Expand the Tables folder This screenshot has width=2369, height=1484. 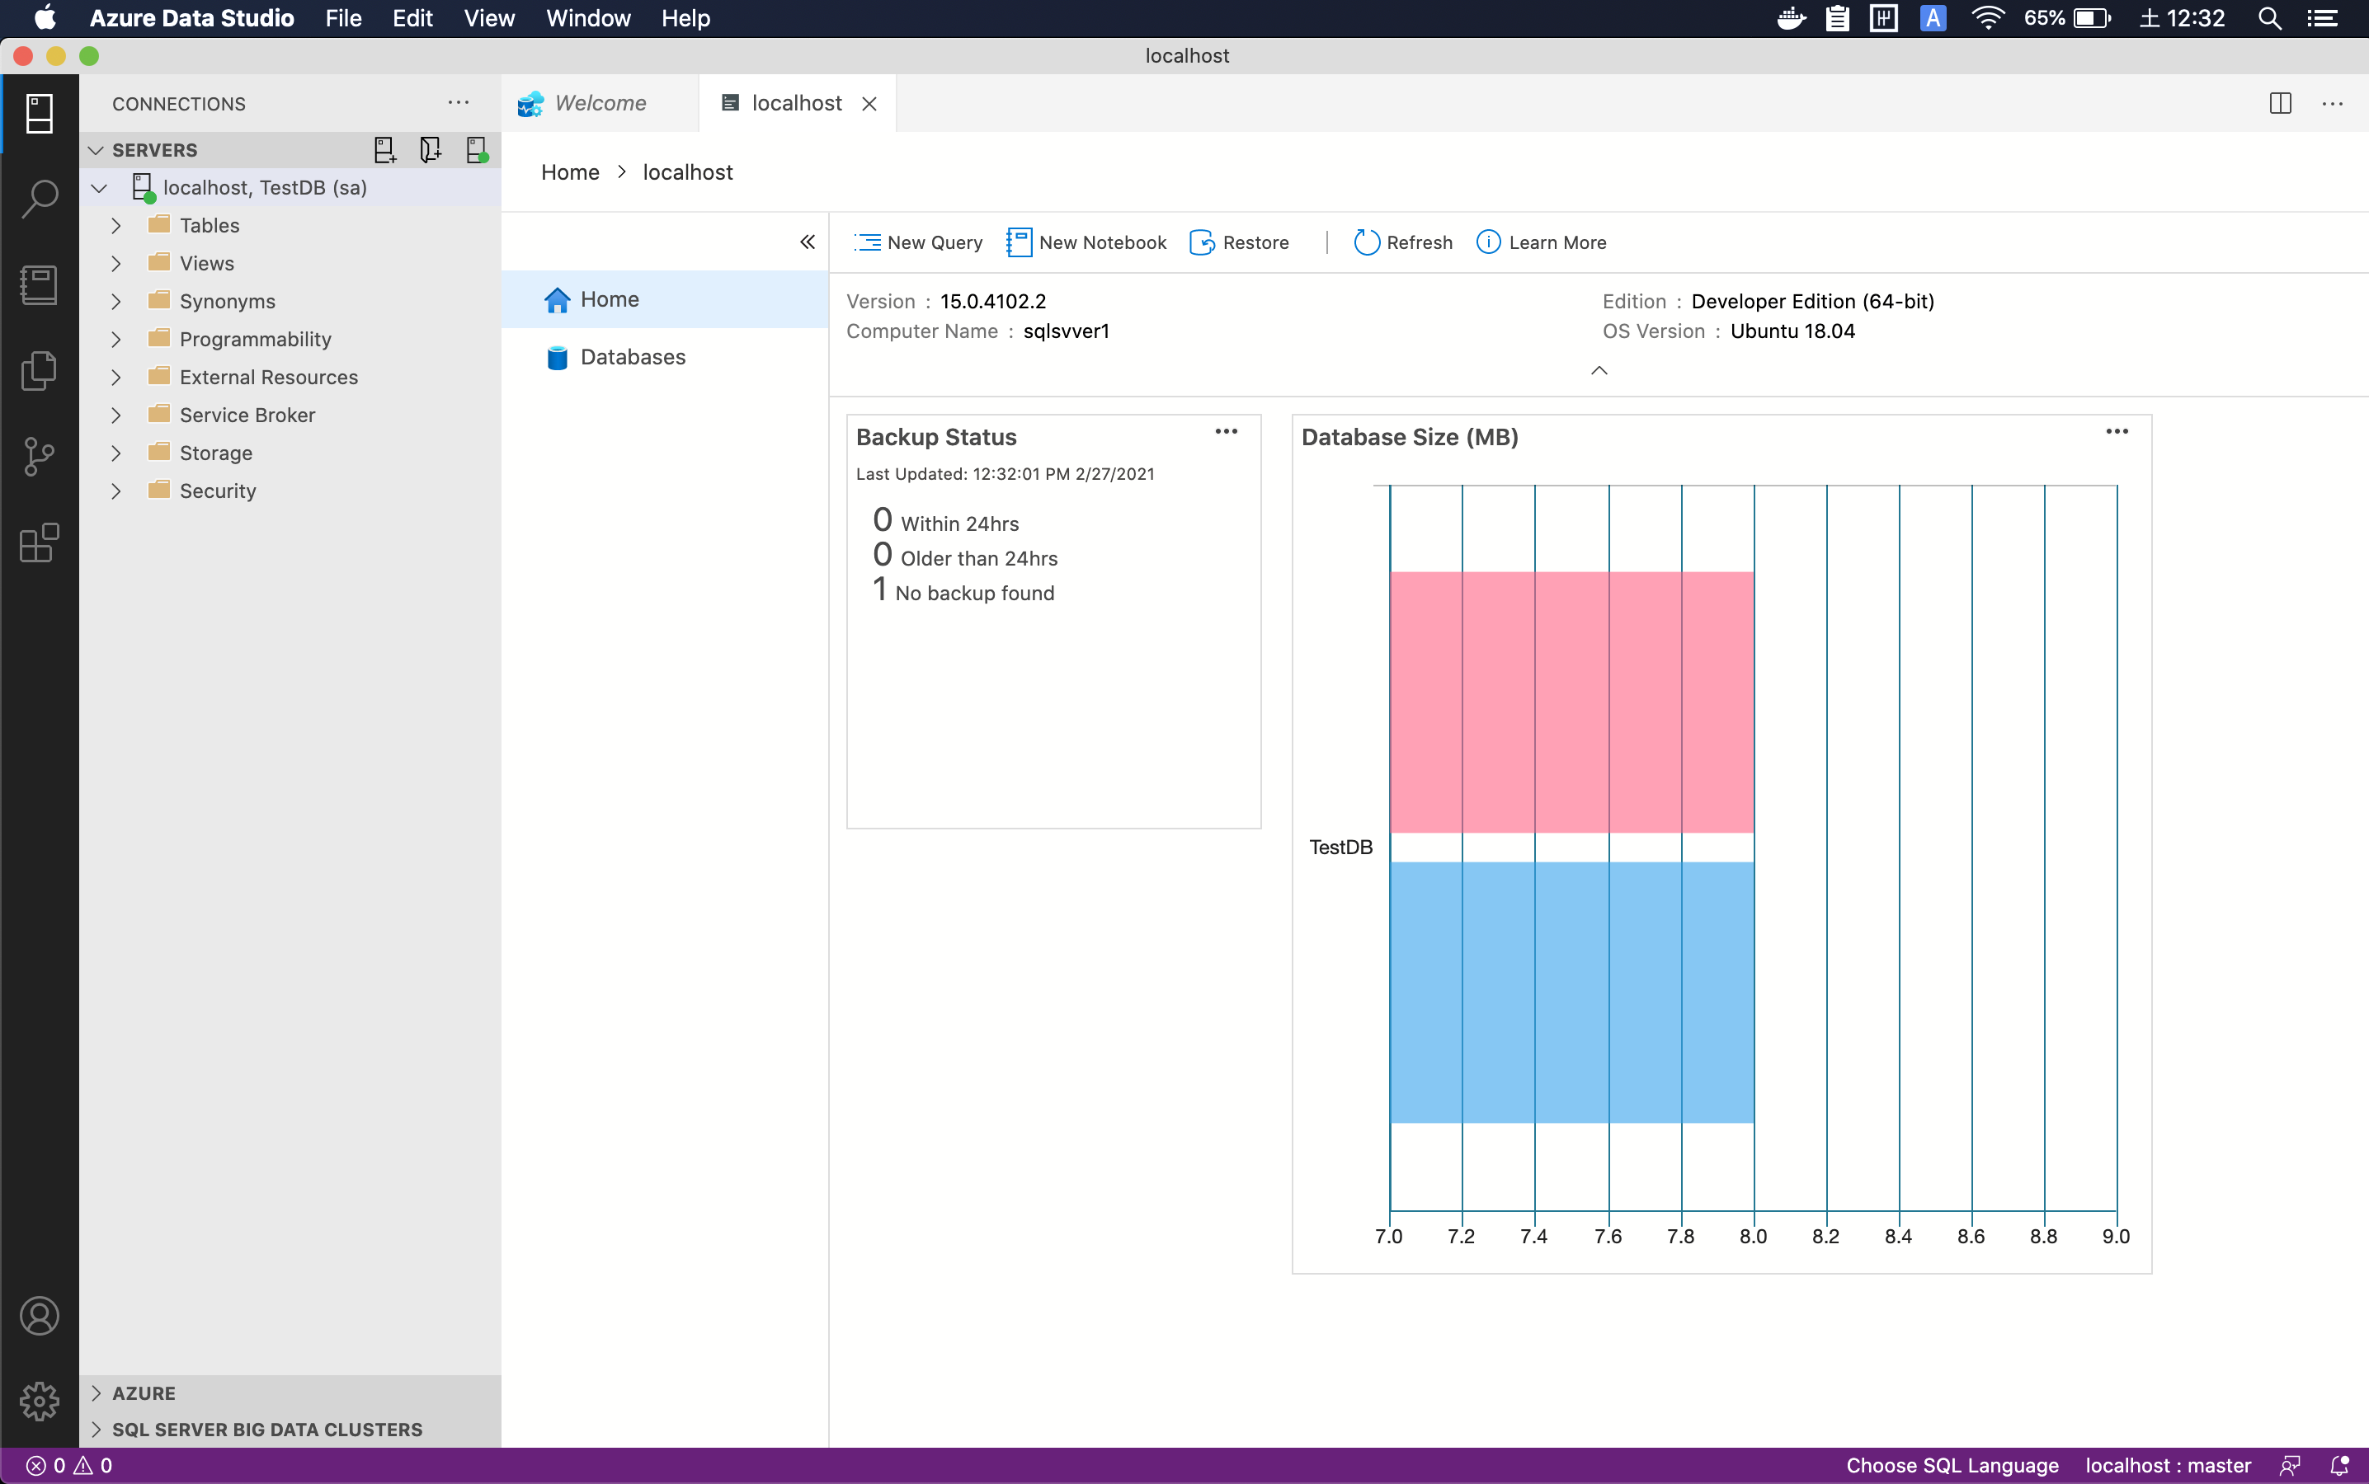(115, 226)
